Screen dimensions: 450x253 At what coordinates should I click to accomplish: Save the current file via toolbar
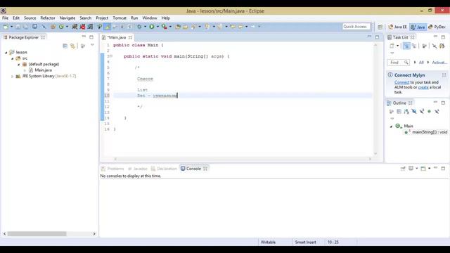18,27
